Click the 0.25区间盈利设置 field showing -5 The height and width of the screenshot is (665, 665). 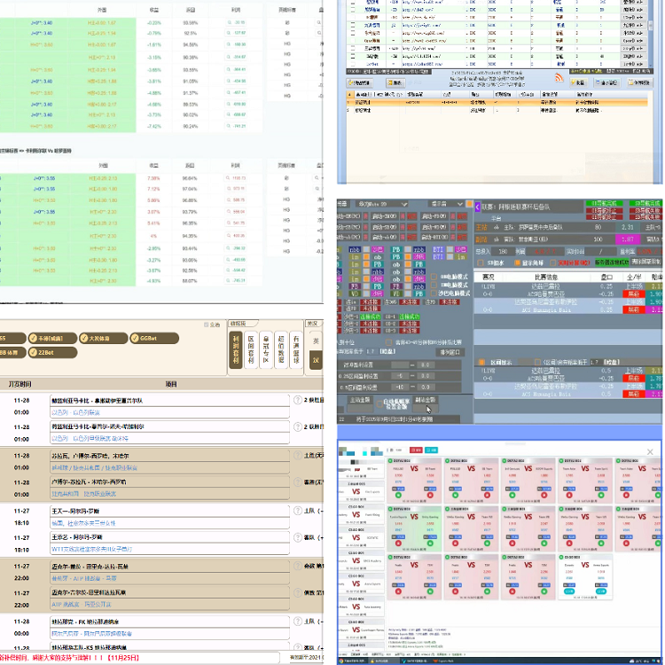pyautogui.click(x=400, y=376)
